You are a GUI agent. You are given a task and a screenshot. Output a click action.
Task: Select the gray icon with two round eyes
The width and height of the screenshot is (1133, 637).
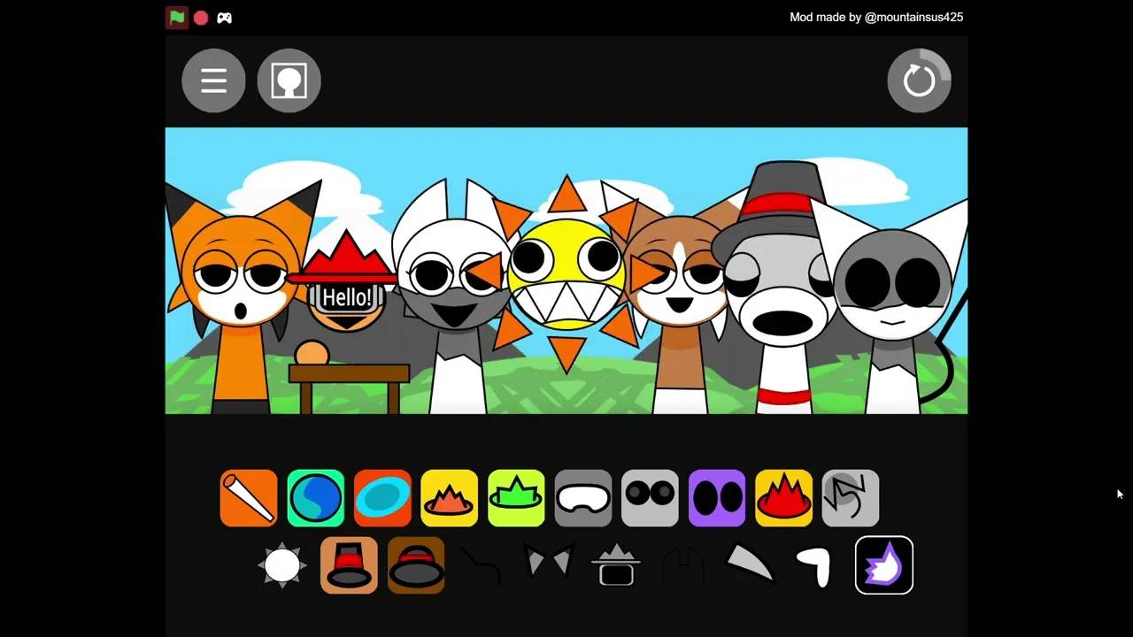[x=650, y=498]
